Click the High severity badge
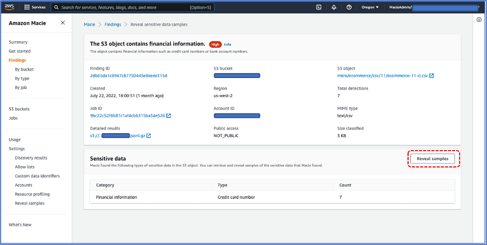The width and height of the screenshot is (487, 245). 215,44
